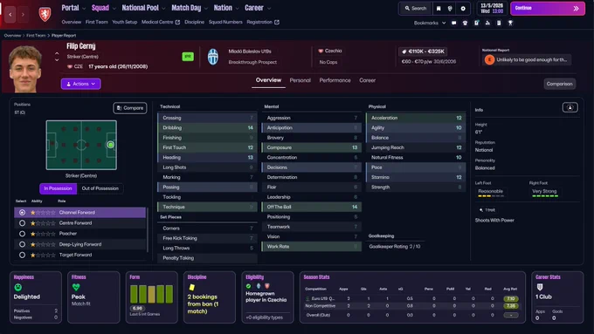Click the green player status badge
594x334 pixels.
pos(188,57)
